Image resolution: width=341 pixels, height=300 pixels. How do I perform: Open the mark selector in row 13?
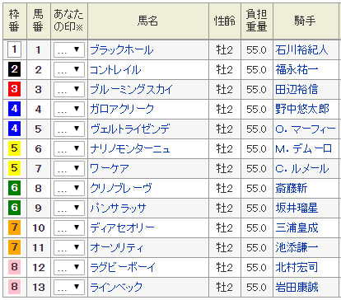pos(69,288)
